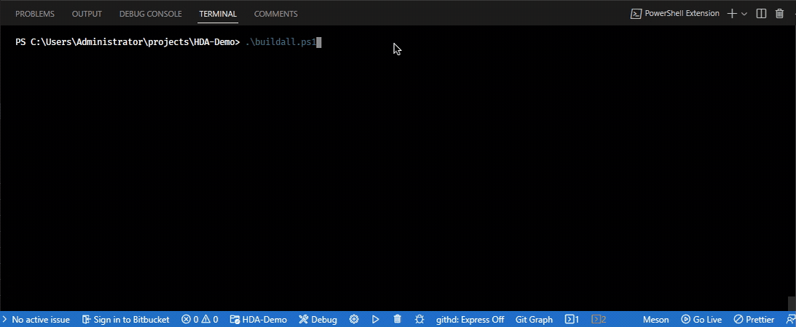This screenshot has width=796, height=327.
Task: Switch to the PROBLEMS tab
Action: pos(34,14)
